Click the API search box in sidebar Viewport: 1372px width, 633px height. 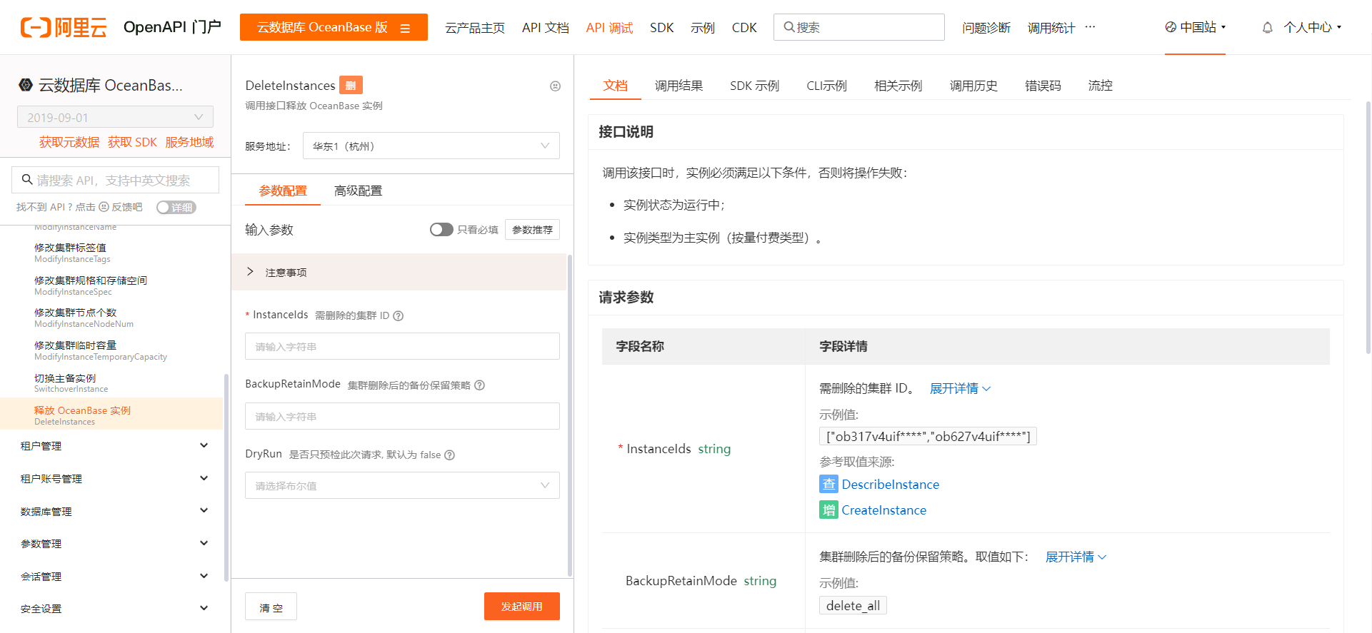[115, 180]
